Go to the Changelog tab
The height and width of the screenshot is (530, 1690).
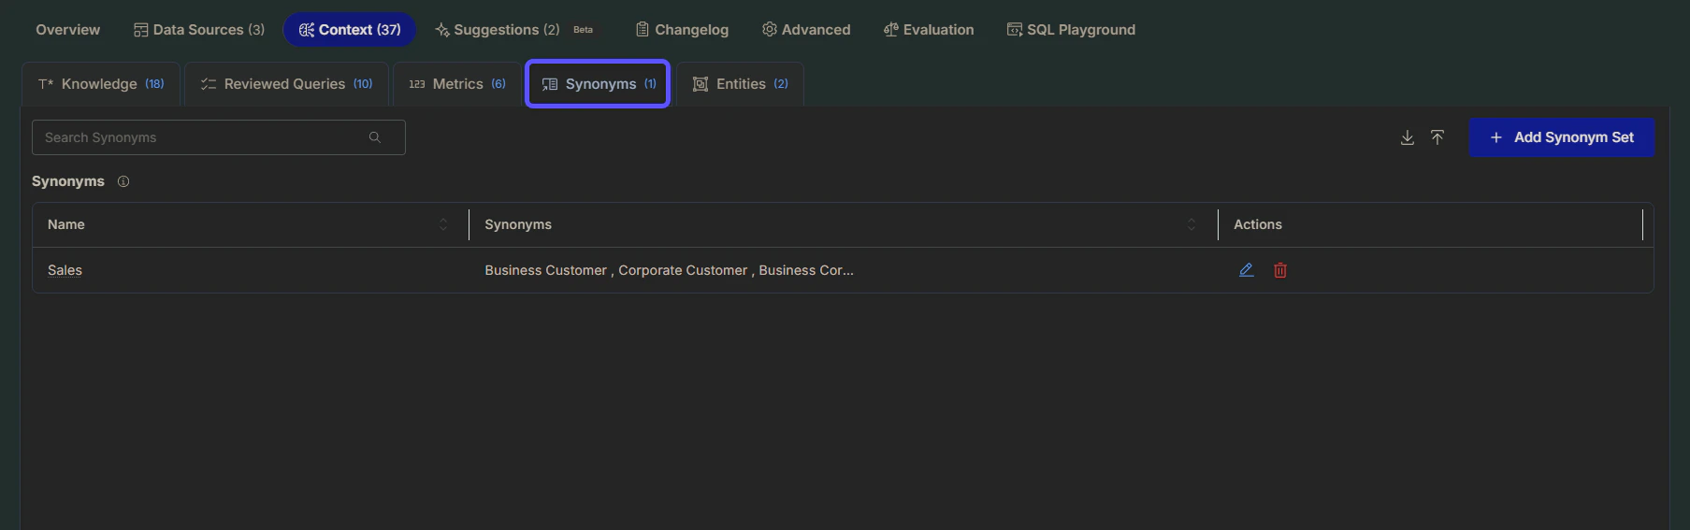pos(682,30)
